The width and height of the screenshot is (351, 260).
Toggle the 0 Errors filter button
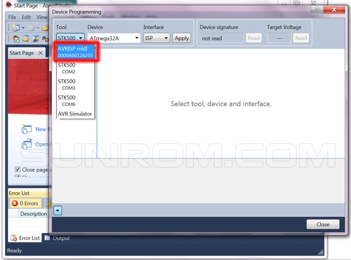coord(25,203)
